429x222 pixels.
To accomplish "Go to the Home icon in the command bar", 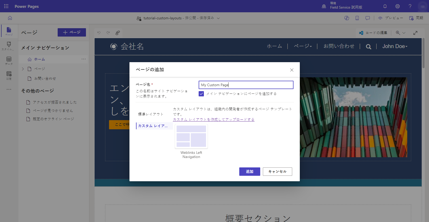I will point(10,18).
